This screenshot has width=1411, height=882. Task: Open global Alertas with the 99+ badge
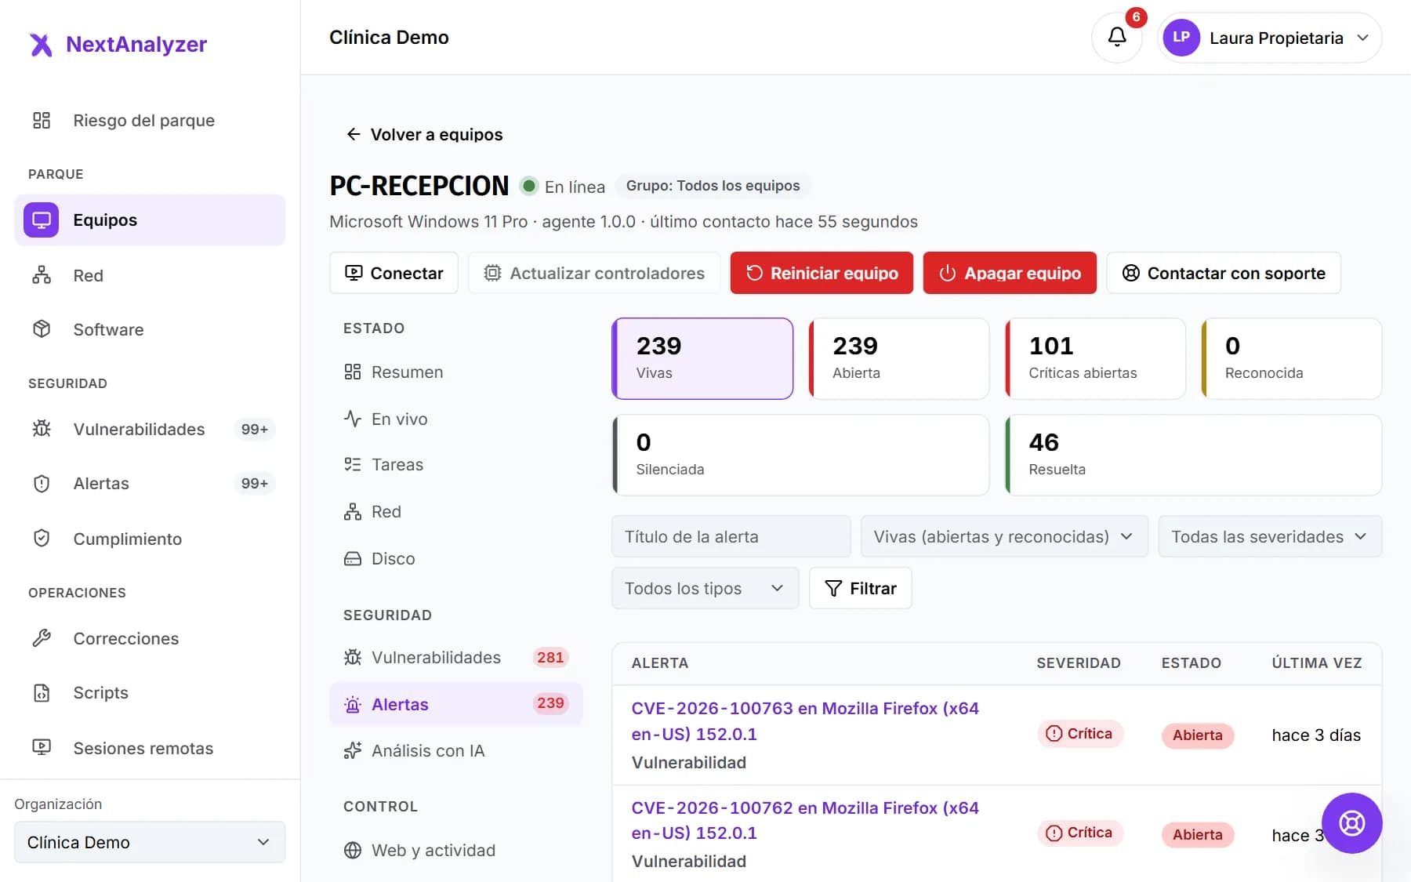150,483
